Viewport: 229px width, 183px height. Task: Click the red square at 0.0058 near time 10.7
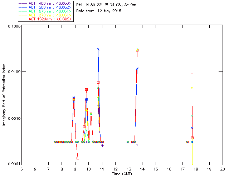tap(98, 83)
